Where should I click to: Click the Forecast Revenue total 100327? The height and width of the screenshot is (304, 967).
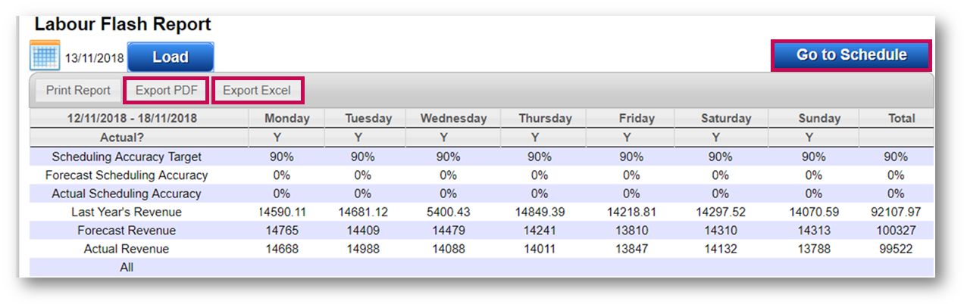pyautogui.click(x=895, y=231)
